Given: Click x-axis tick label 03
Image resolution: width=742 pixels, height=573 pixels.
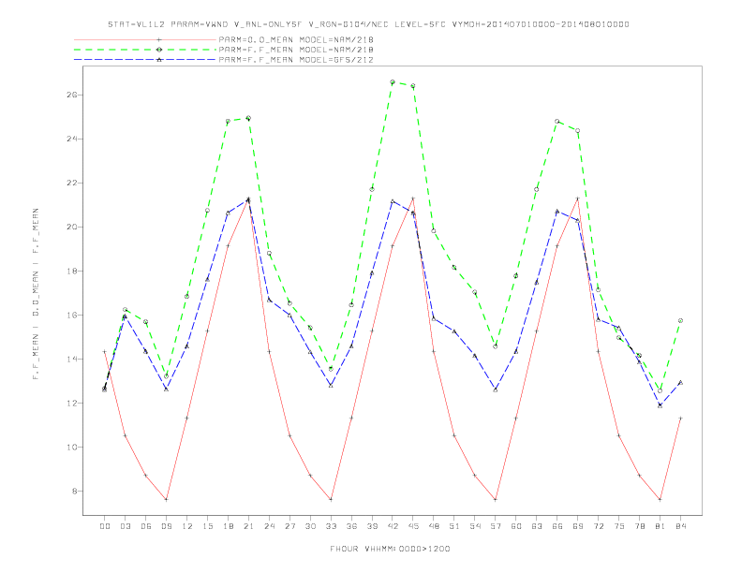Looking at the screenshot, I should [x=125, y=526].
